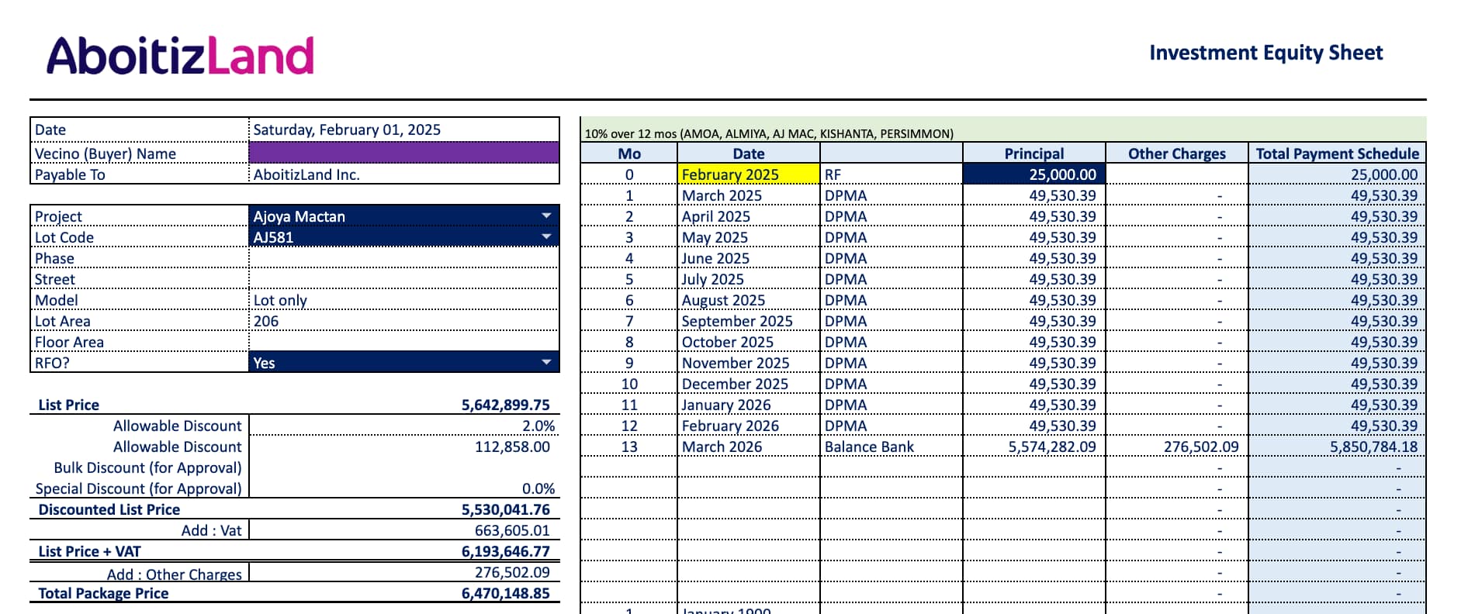Click the schedule's 'Date' column header
1468x614 pixels.
[x=748, y=153]
